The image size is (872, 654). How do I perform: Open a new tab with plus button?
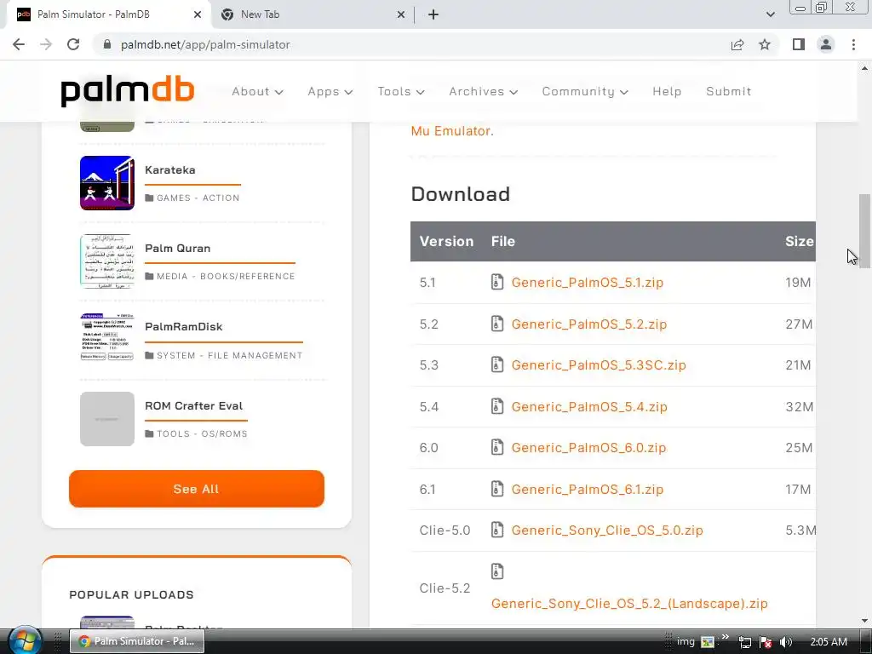coord(433,14)
